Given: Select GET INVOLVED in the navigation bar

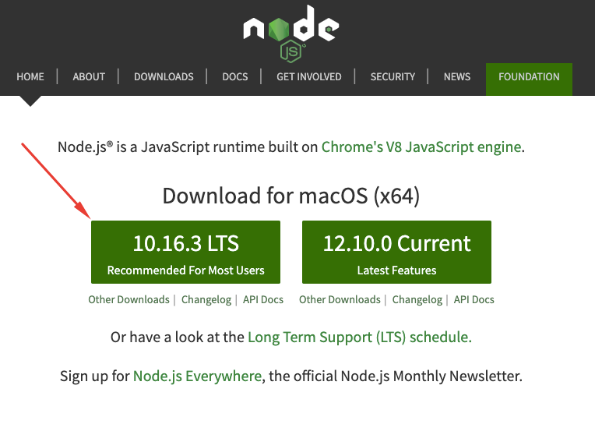Looking at the screenshot, I should (309, 76).
